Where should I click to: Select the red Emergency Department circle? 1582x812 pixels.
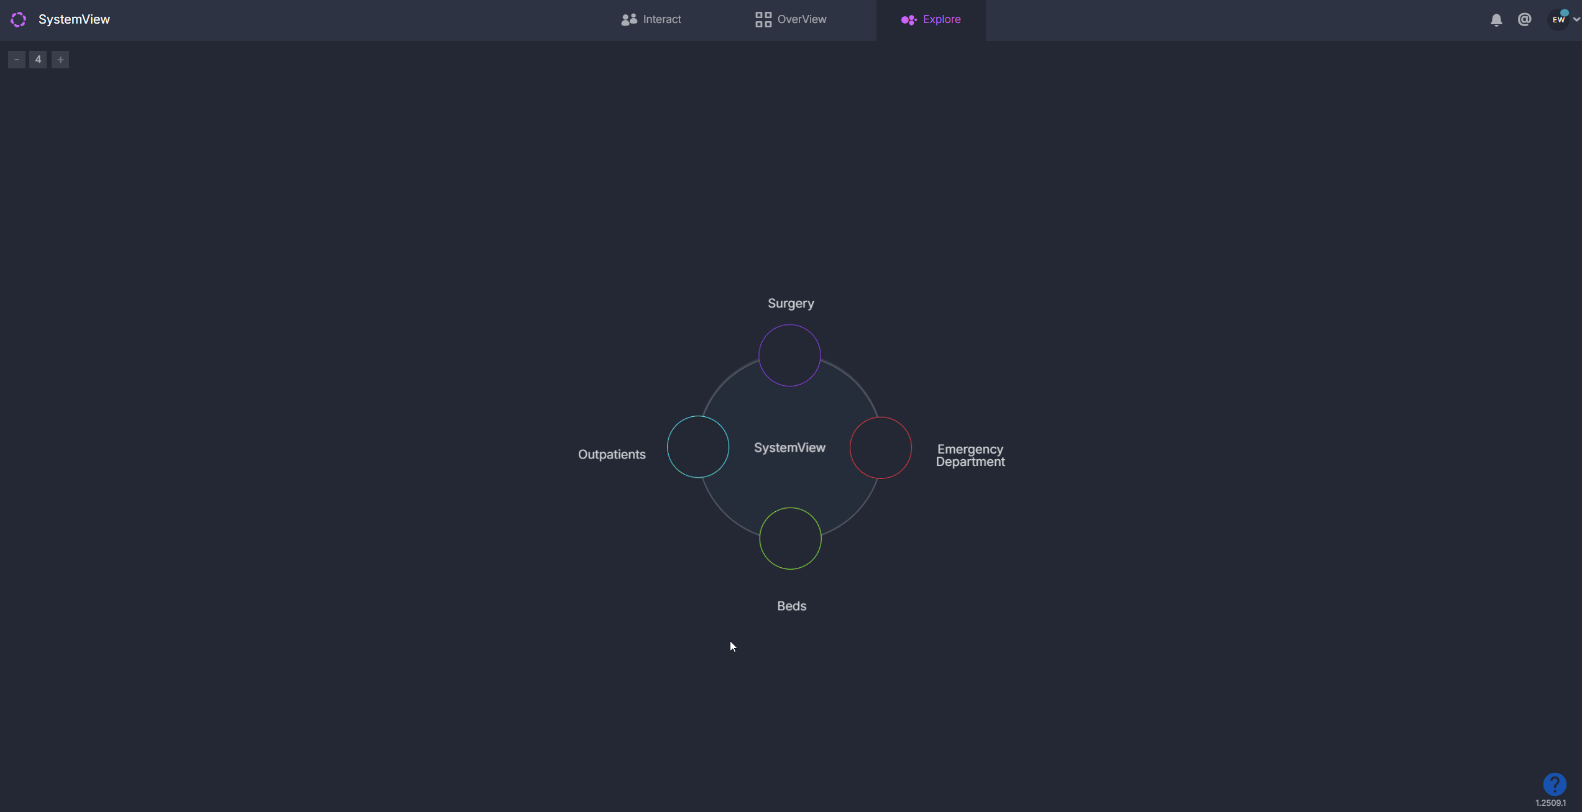pos(880,448)
